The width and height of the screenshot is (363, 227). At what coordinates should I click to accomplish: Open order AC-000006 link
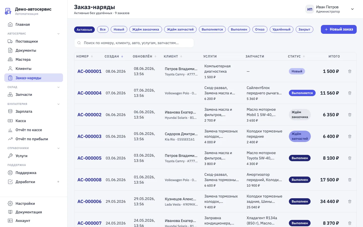(x=89, y=202)
